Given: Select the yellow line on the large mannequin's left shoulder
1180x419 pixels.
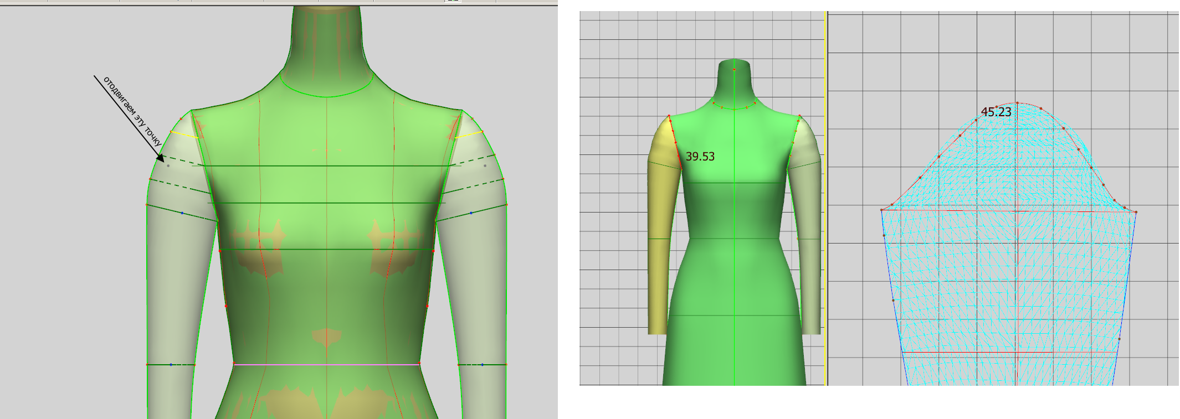Looking at the screenshot, I should 184,135.
